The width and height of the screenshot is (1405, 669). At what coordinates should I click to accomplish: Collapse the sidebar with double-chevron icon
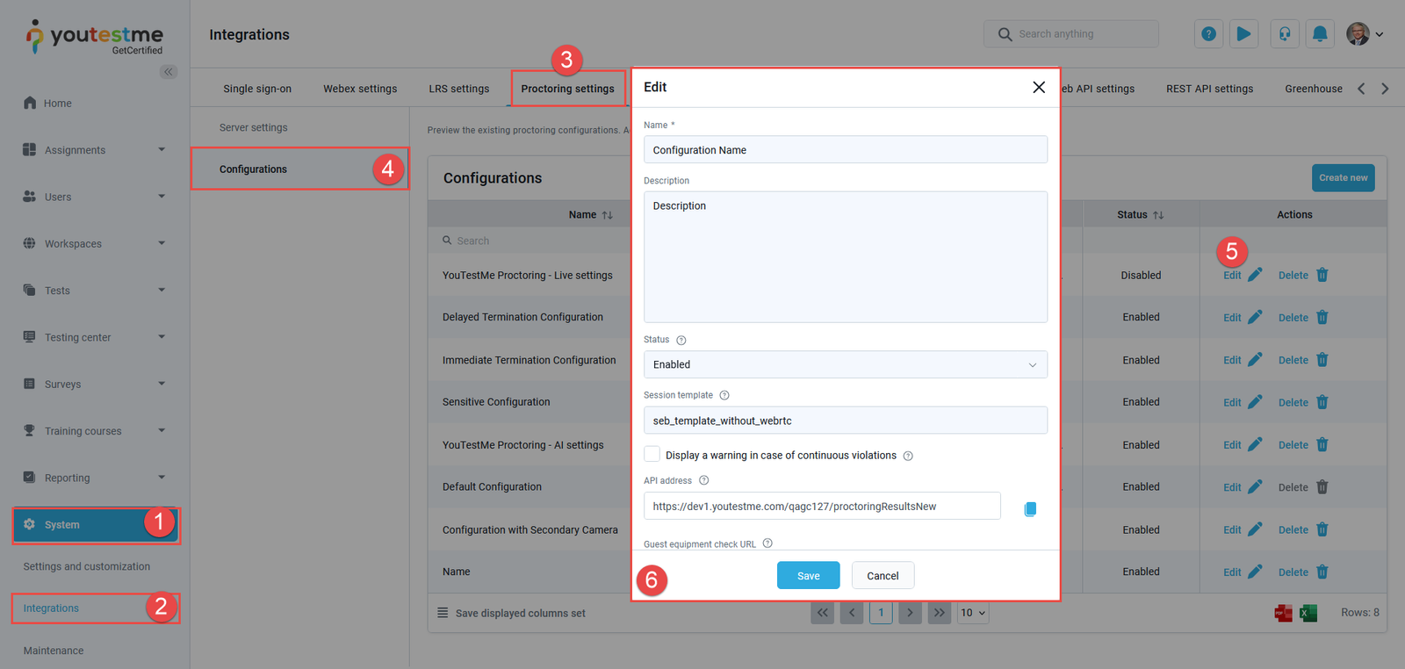click(168, 72)
